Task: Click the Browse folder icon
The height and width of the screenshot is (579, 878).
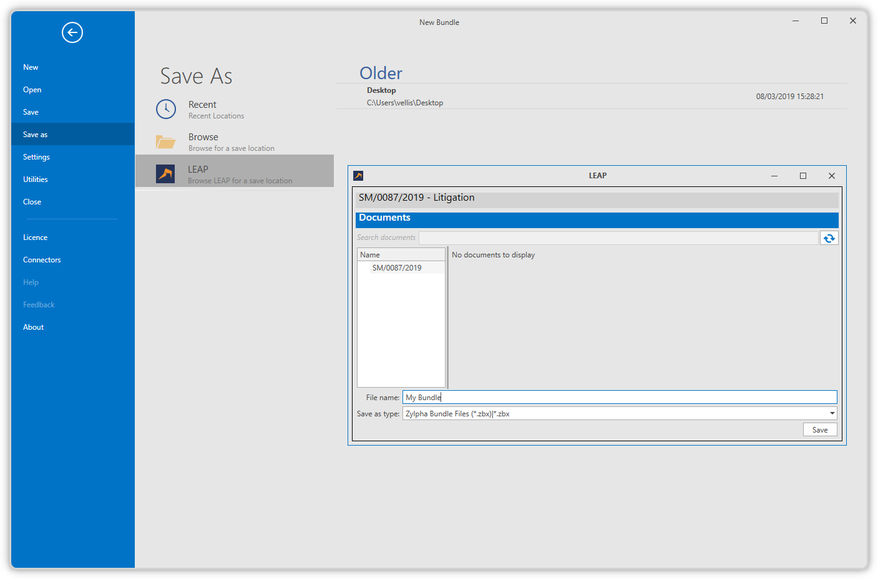Action: [165, 142]
